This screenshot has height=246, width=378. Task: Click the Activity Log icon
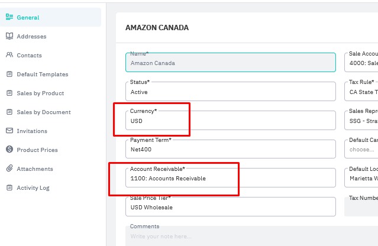point(9,188)
